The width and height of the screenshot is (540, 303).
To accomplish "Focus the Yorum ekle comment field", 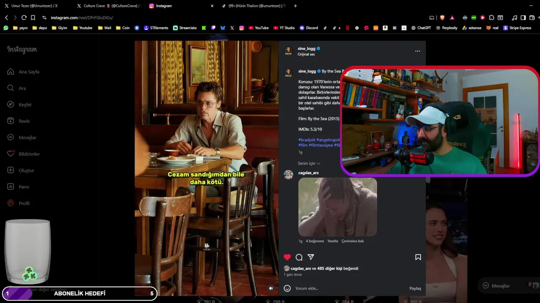I will click(x=350, y=288).
